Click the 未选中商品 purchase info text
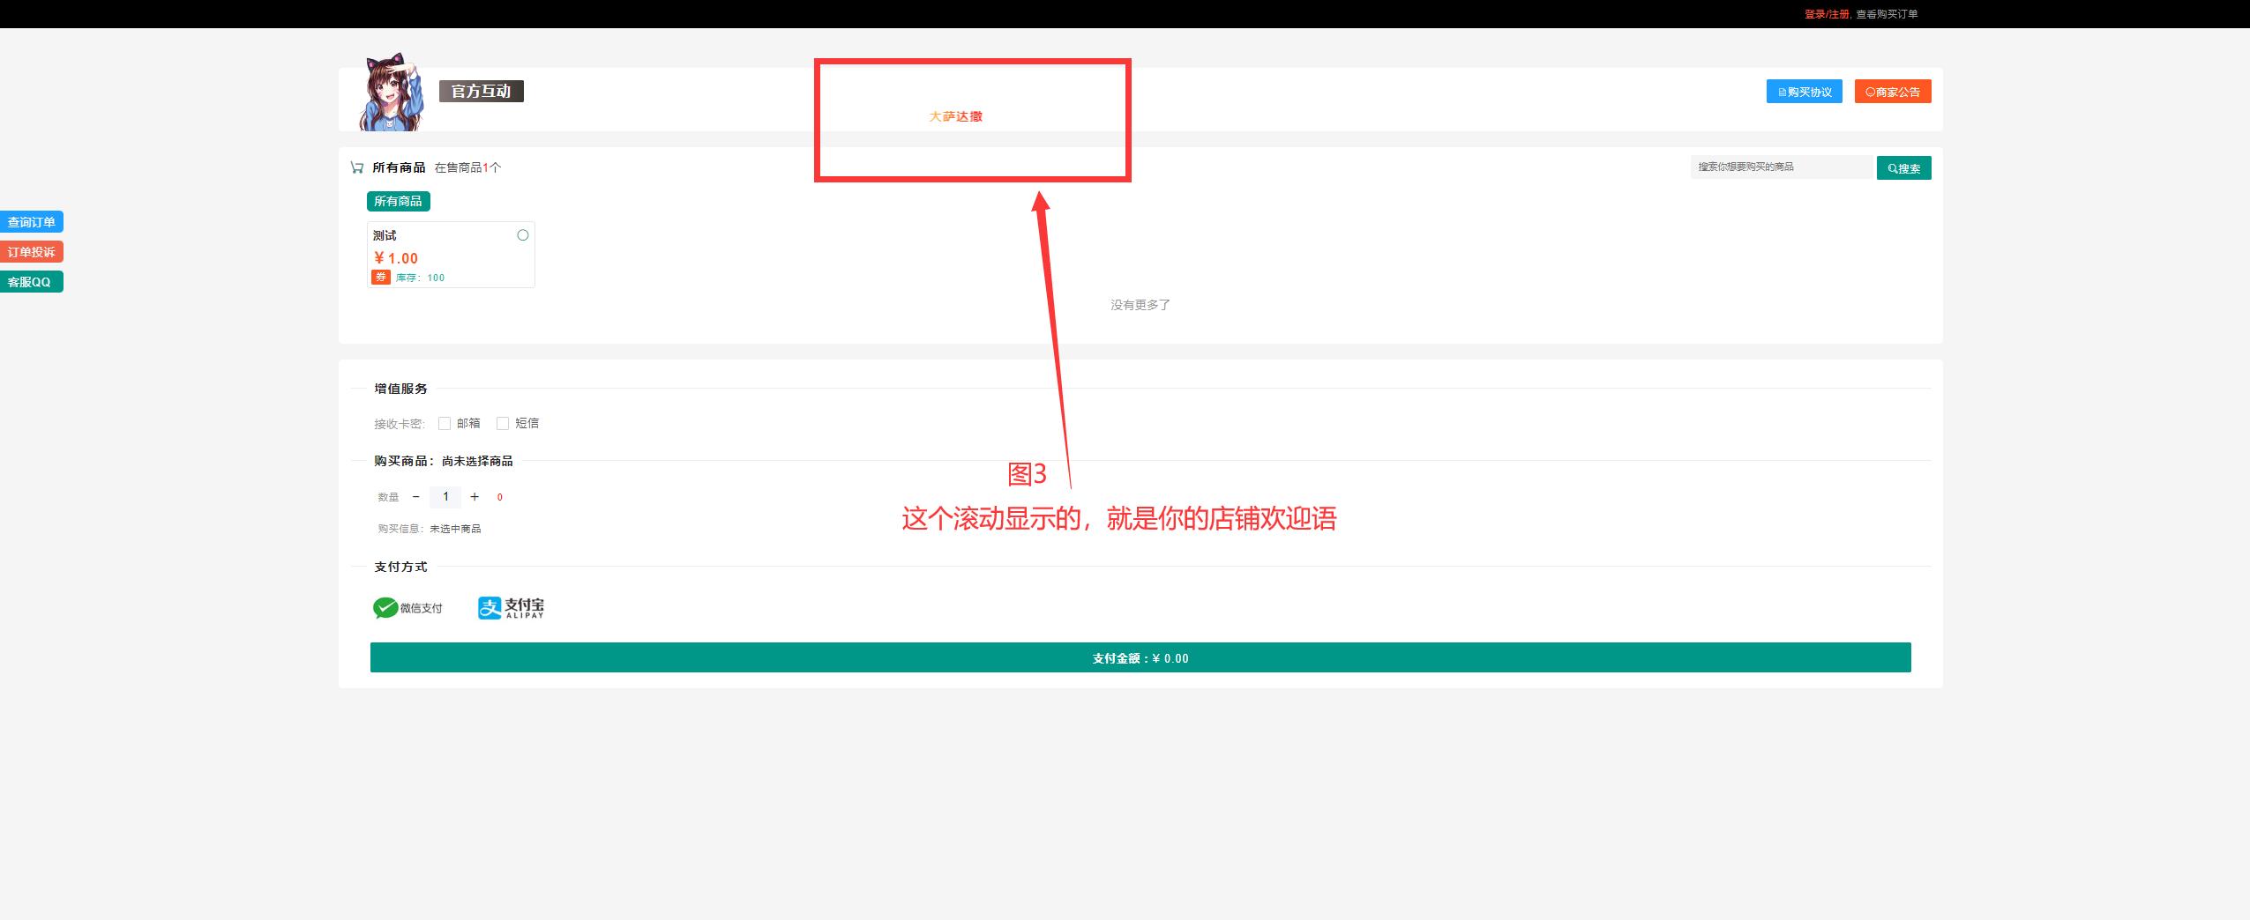Viewport: 2250px width, 920px height. [x=455, y=529]
